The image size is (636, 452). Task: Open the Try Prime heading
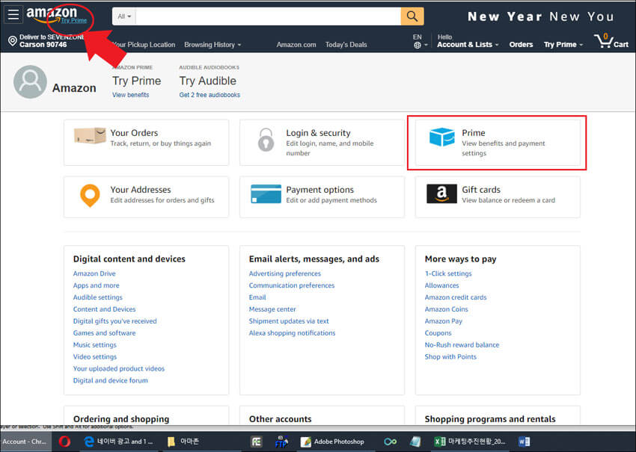137,81
